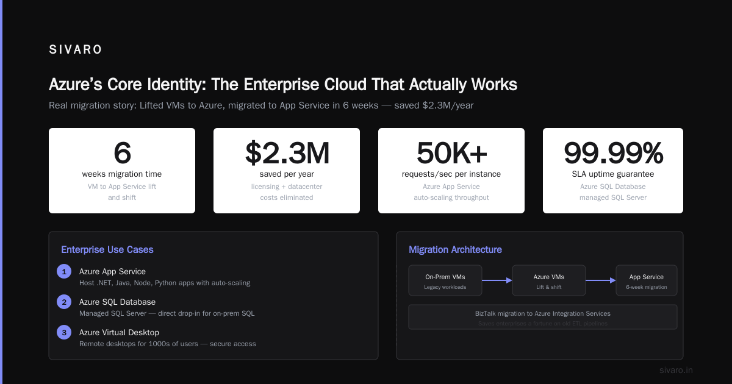The height and width of the screenshot is (384, 732).
Task: Select 'Azure App Service' list item title
Action: [x=112, y=271]
